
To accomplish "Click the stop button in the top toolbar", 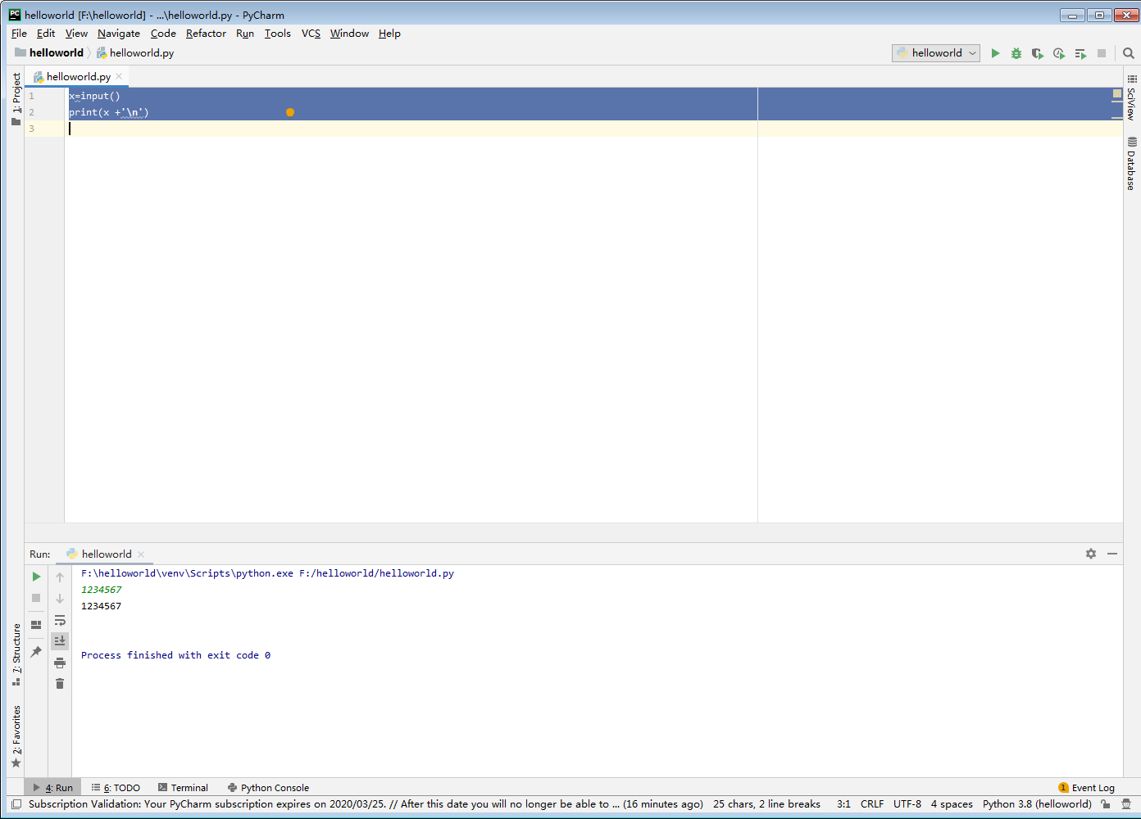I will 1102,53.
